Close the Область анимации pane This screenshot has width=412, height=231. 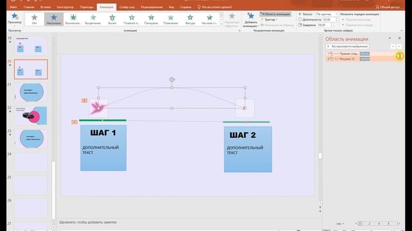pyautogui.click(x=399, y=38)
